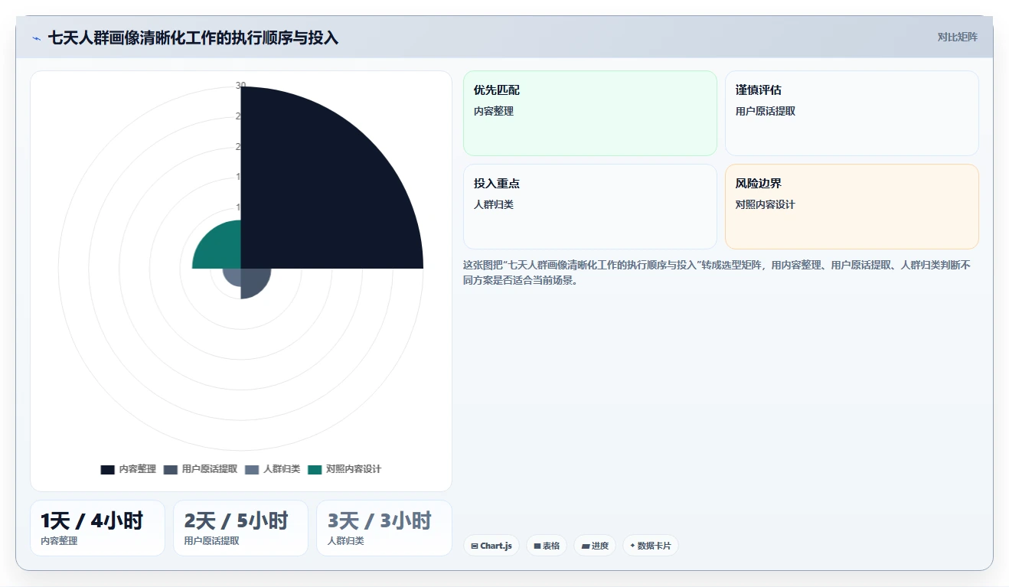Toggle the 对照内容设计 legend entry

[344, 469]
